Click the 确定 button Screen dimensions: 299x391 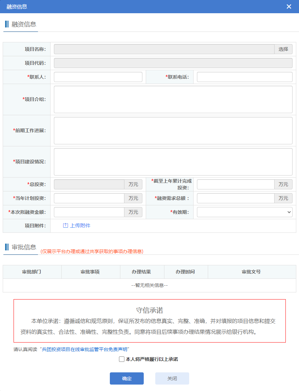[x=127, y=378]
